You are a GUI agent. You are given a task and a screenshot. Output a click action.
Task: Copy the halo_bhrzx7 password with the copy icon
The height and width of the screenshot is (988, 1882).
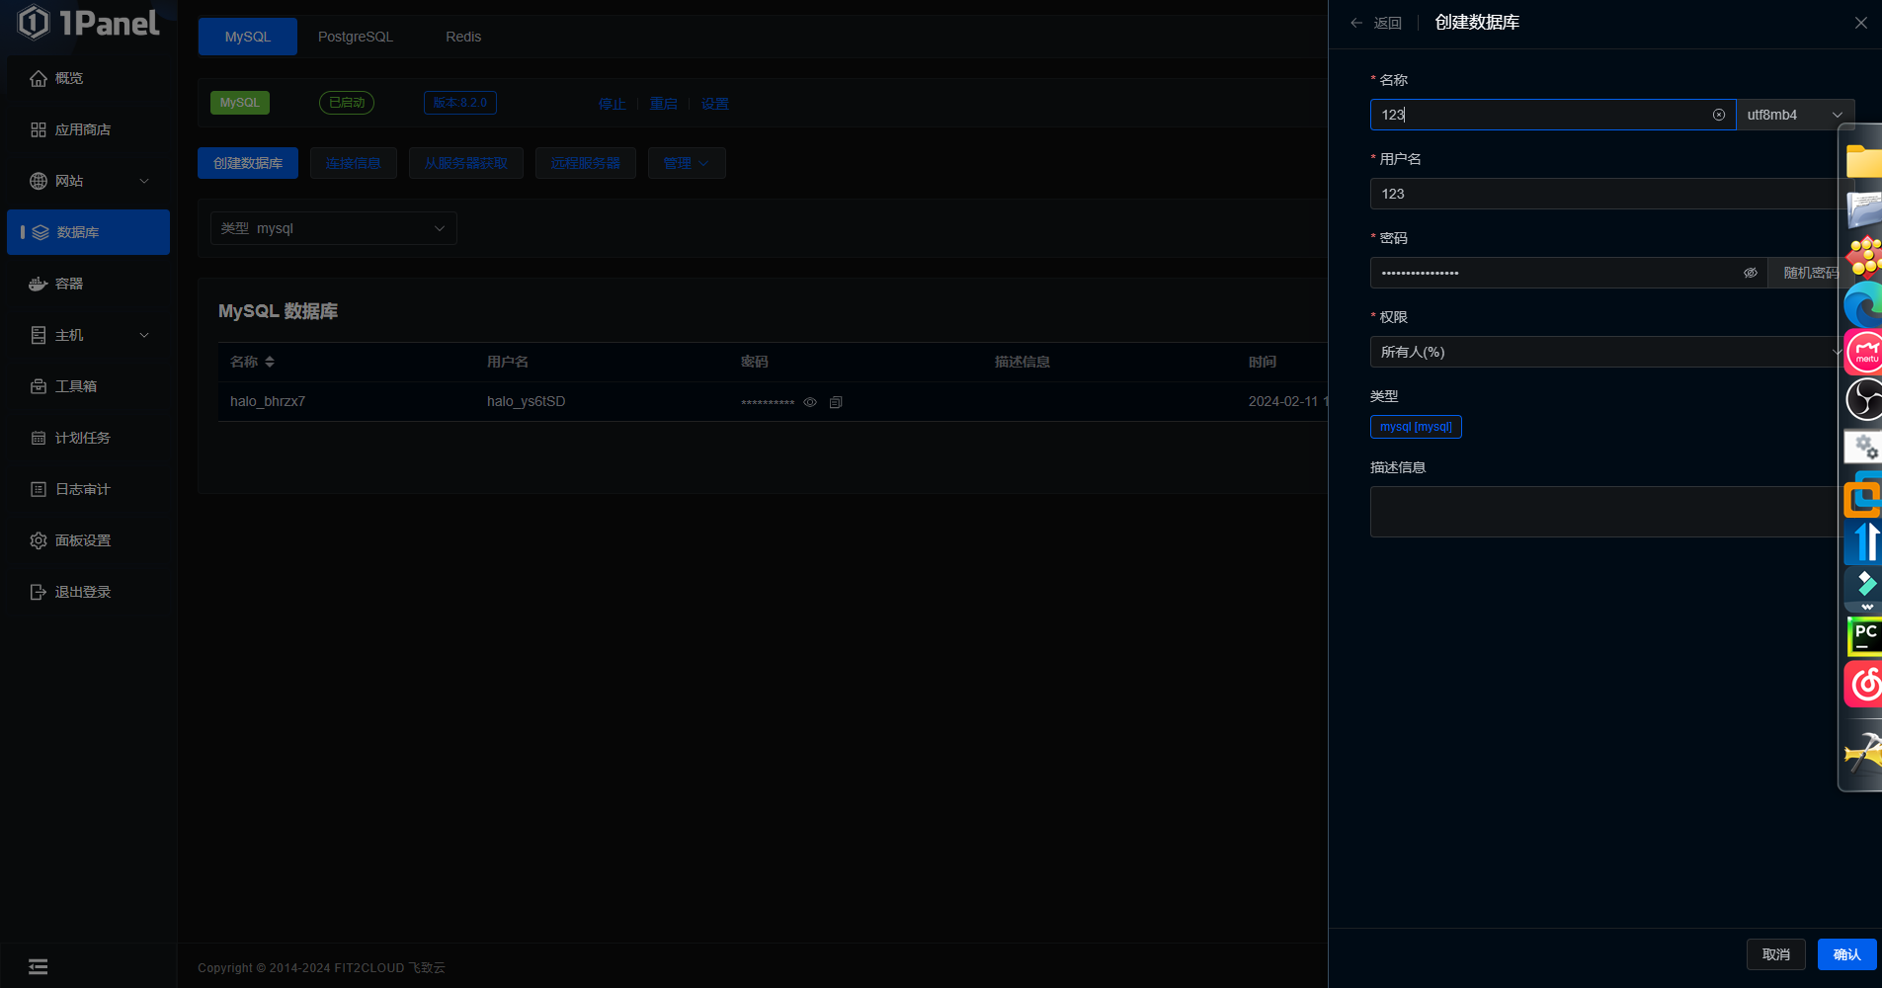coord(836,402)
